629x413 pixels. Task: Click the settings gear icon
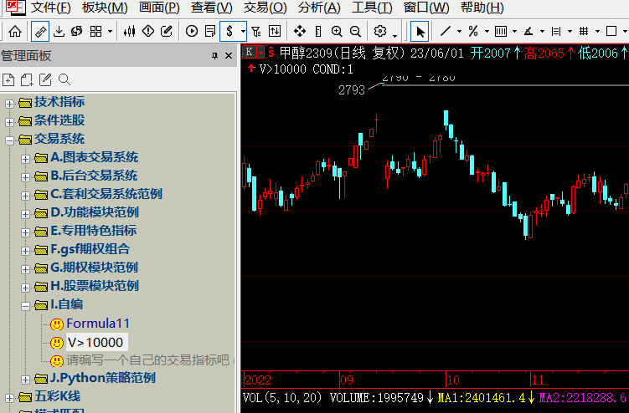point(380,31)
